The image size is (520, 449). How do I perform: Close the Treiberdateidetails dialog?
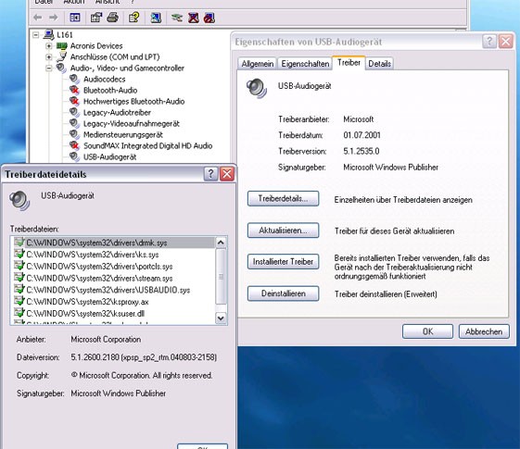[227, 174]
